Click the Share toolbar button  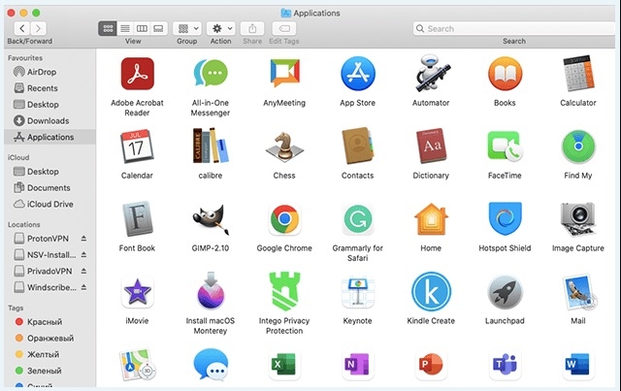point(252,28)
